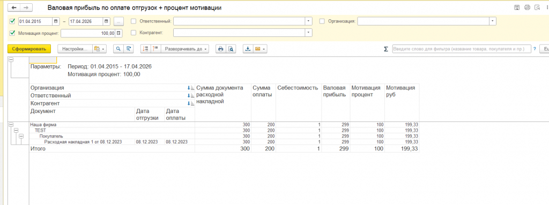Uncheck the Мотивация процент checkbox
The width and height of the screenshot is (549, 205).
coord(13,33)
